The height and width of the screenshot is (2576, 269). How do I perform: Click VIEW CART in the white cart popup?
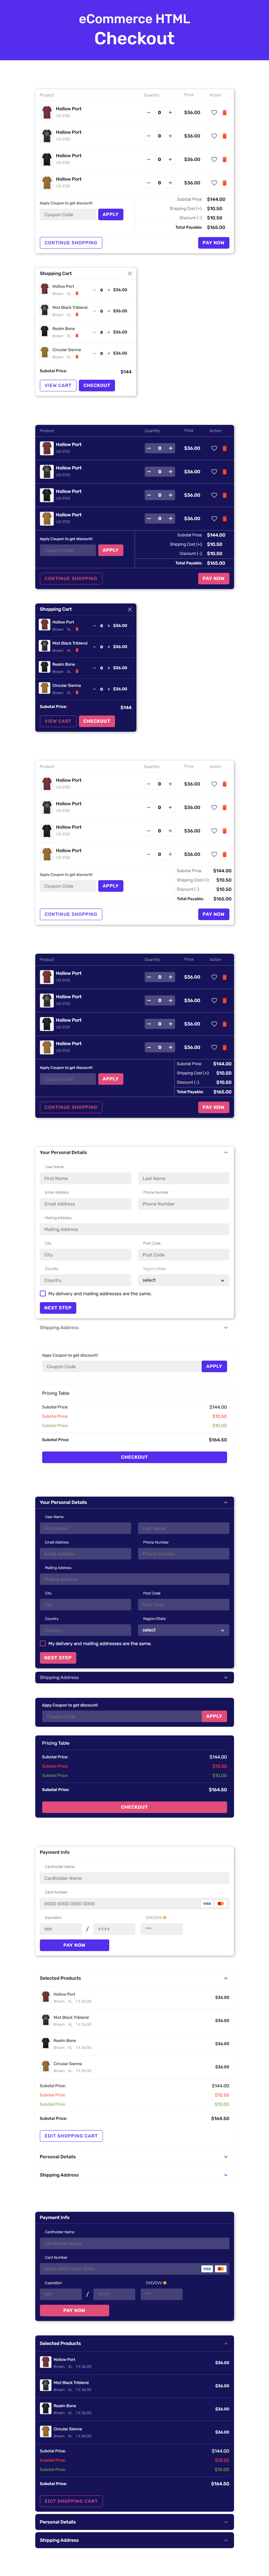click(58, 385)
